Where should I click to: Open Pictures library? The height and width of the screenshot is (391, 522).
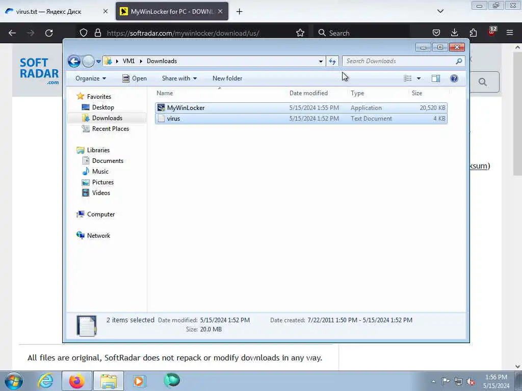pos(103,182)
